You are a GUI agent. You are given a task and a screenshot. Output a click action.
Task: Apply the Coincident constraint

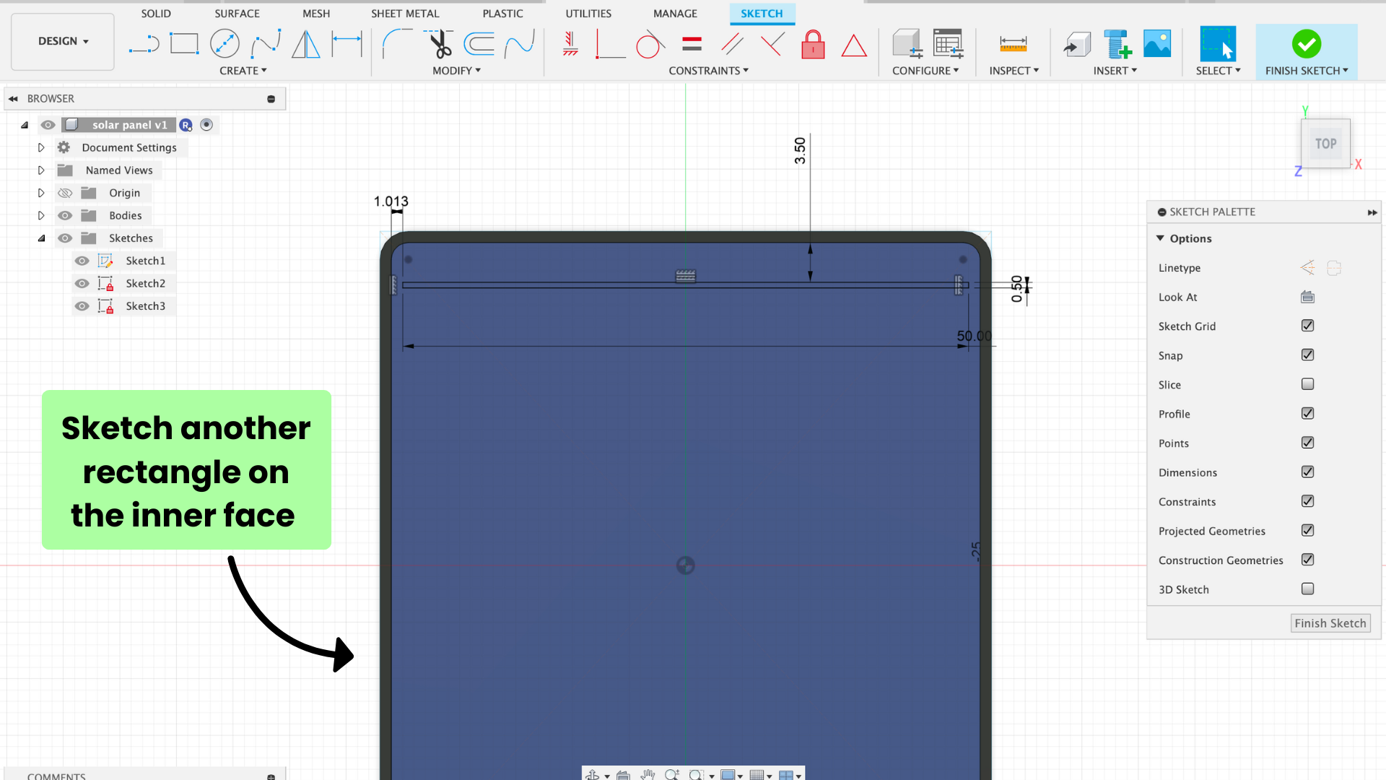pyautogui.click(x=610, y=44)
